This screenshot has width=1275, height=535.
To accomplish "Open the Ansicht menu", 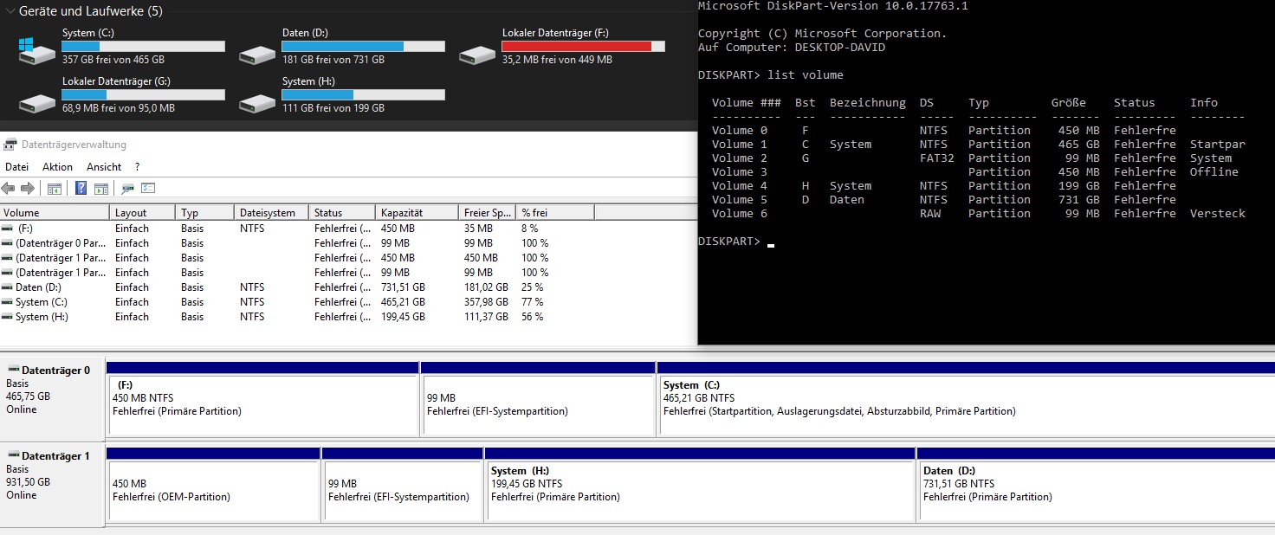I will tap(104, 167).
